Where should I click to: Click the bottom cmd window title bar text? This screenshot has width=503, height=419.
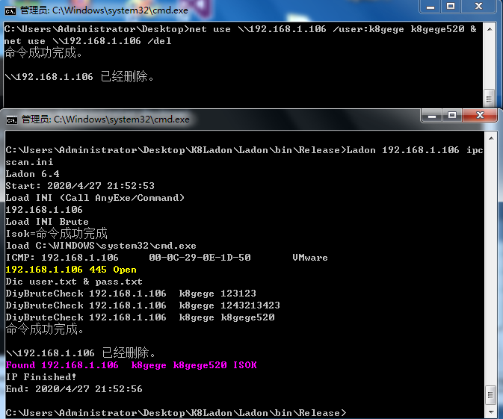coord(105,119)
